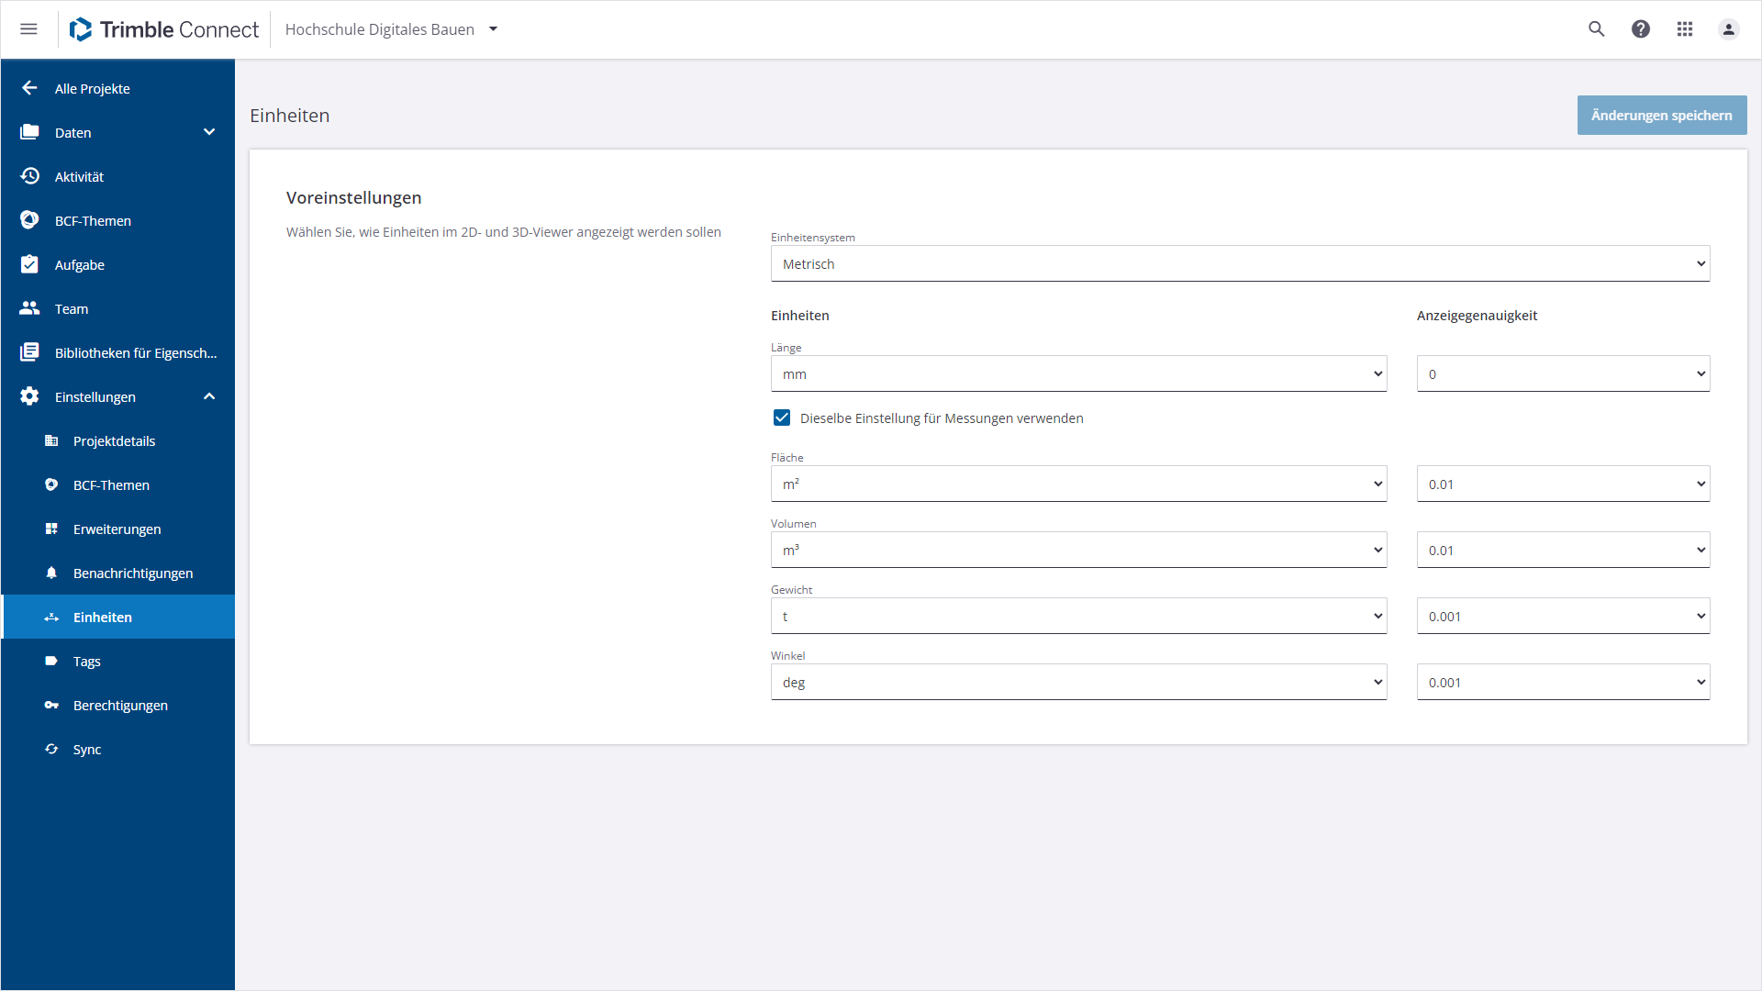Open the search magnifier icon
1762x991 pixels.
click(1597, 29)
